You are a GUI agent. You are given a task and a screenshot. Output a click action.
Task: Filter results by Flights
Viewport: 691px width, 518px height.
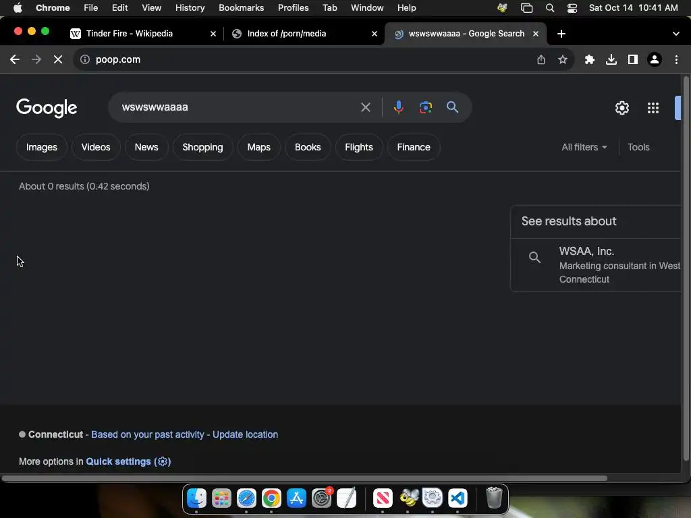point(359,147)
